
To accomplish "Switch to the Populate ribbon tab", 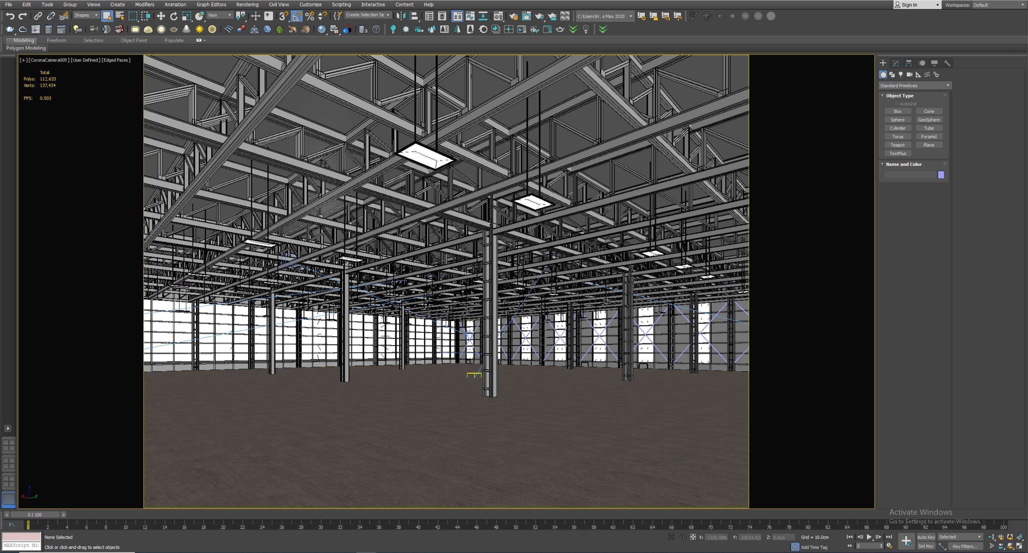I will tap(174, 40).
